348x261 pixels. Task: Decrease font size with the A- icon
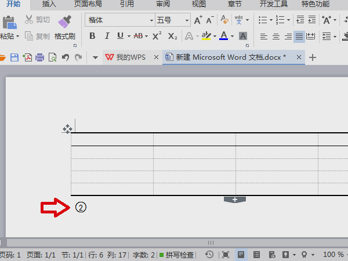point(210,20)
